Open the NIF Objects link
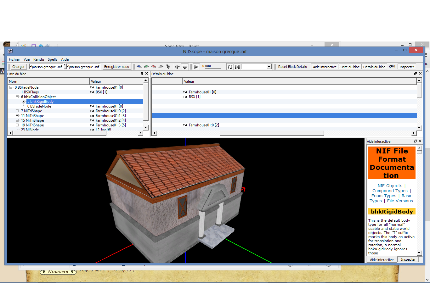The width and height of the screenshot is (430, 283). pos(390,186)
